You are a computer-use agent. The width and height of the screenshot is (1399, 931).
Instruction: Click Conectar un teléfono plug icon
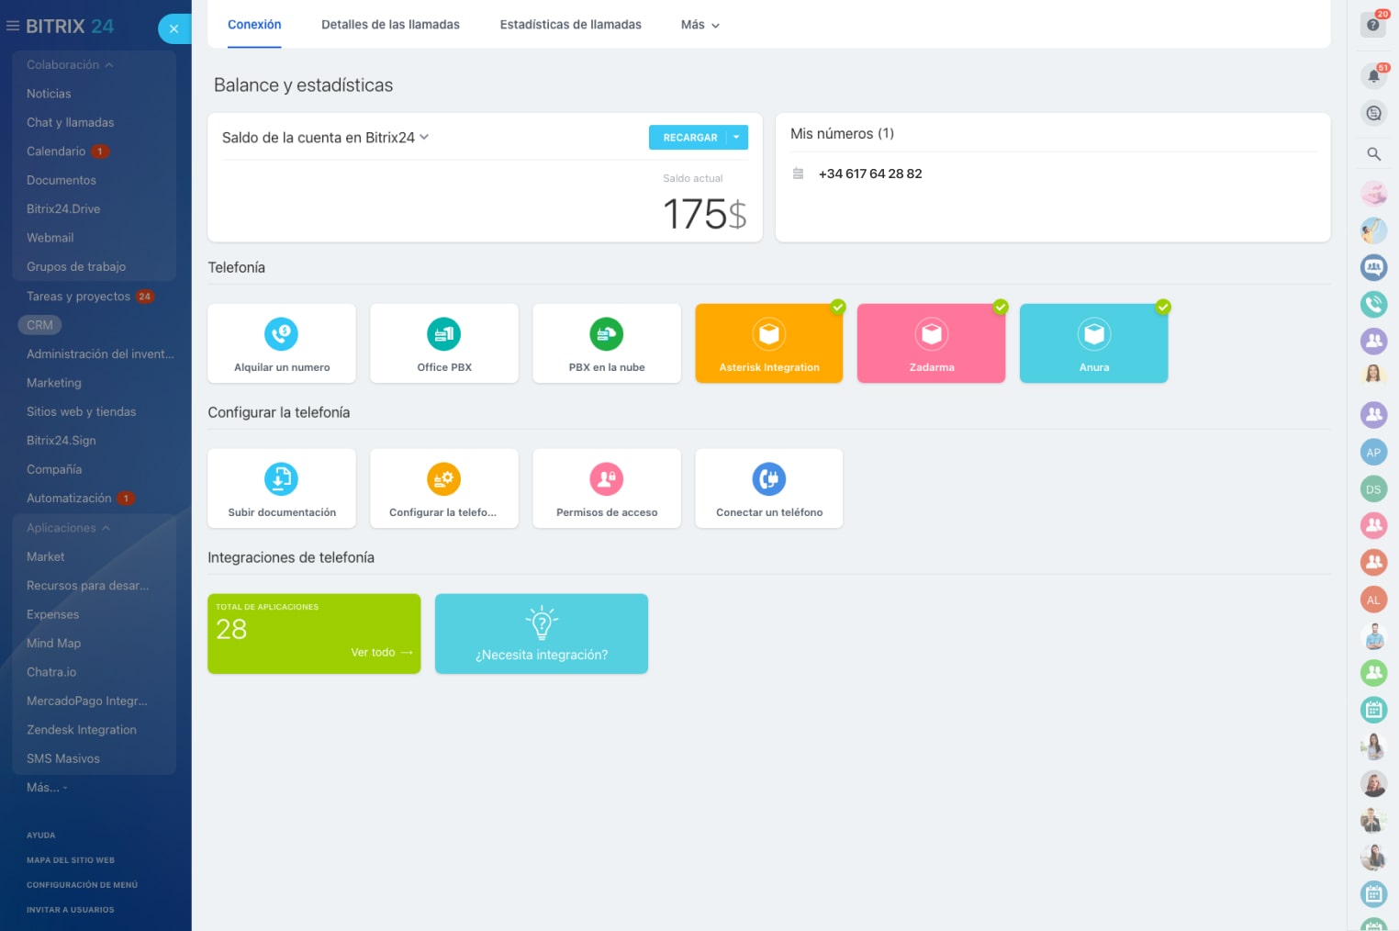(769, 479)
